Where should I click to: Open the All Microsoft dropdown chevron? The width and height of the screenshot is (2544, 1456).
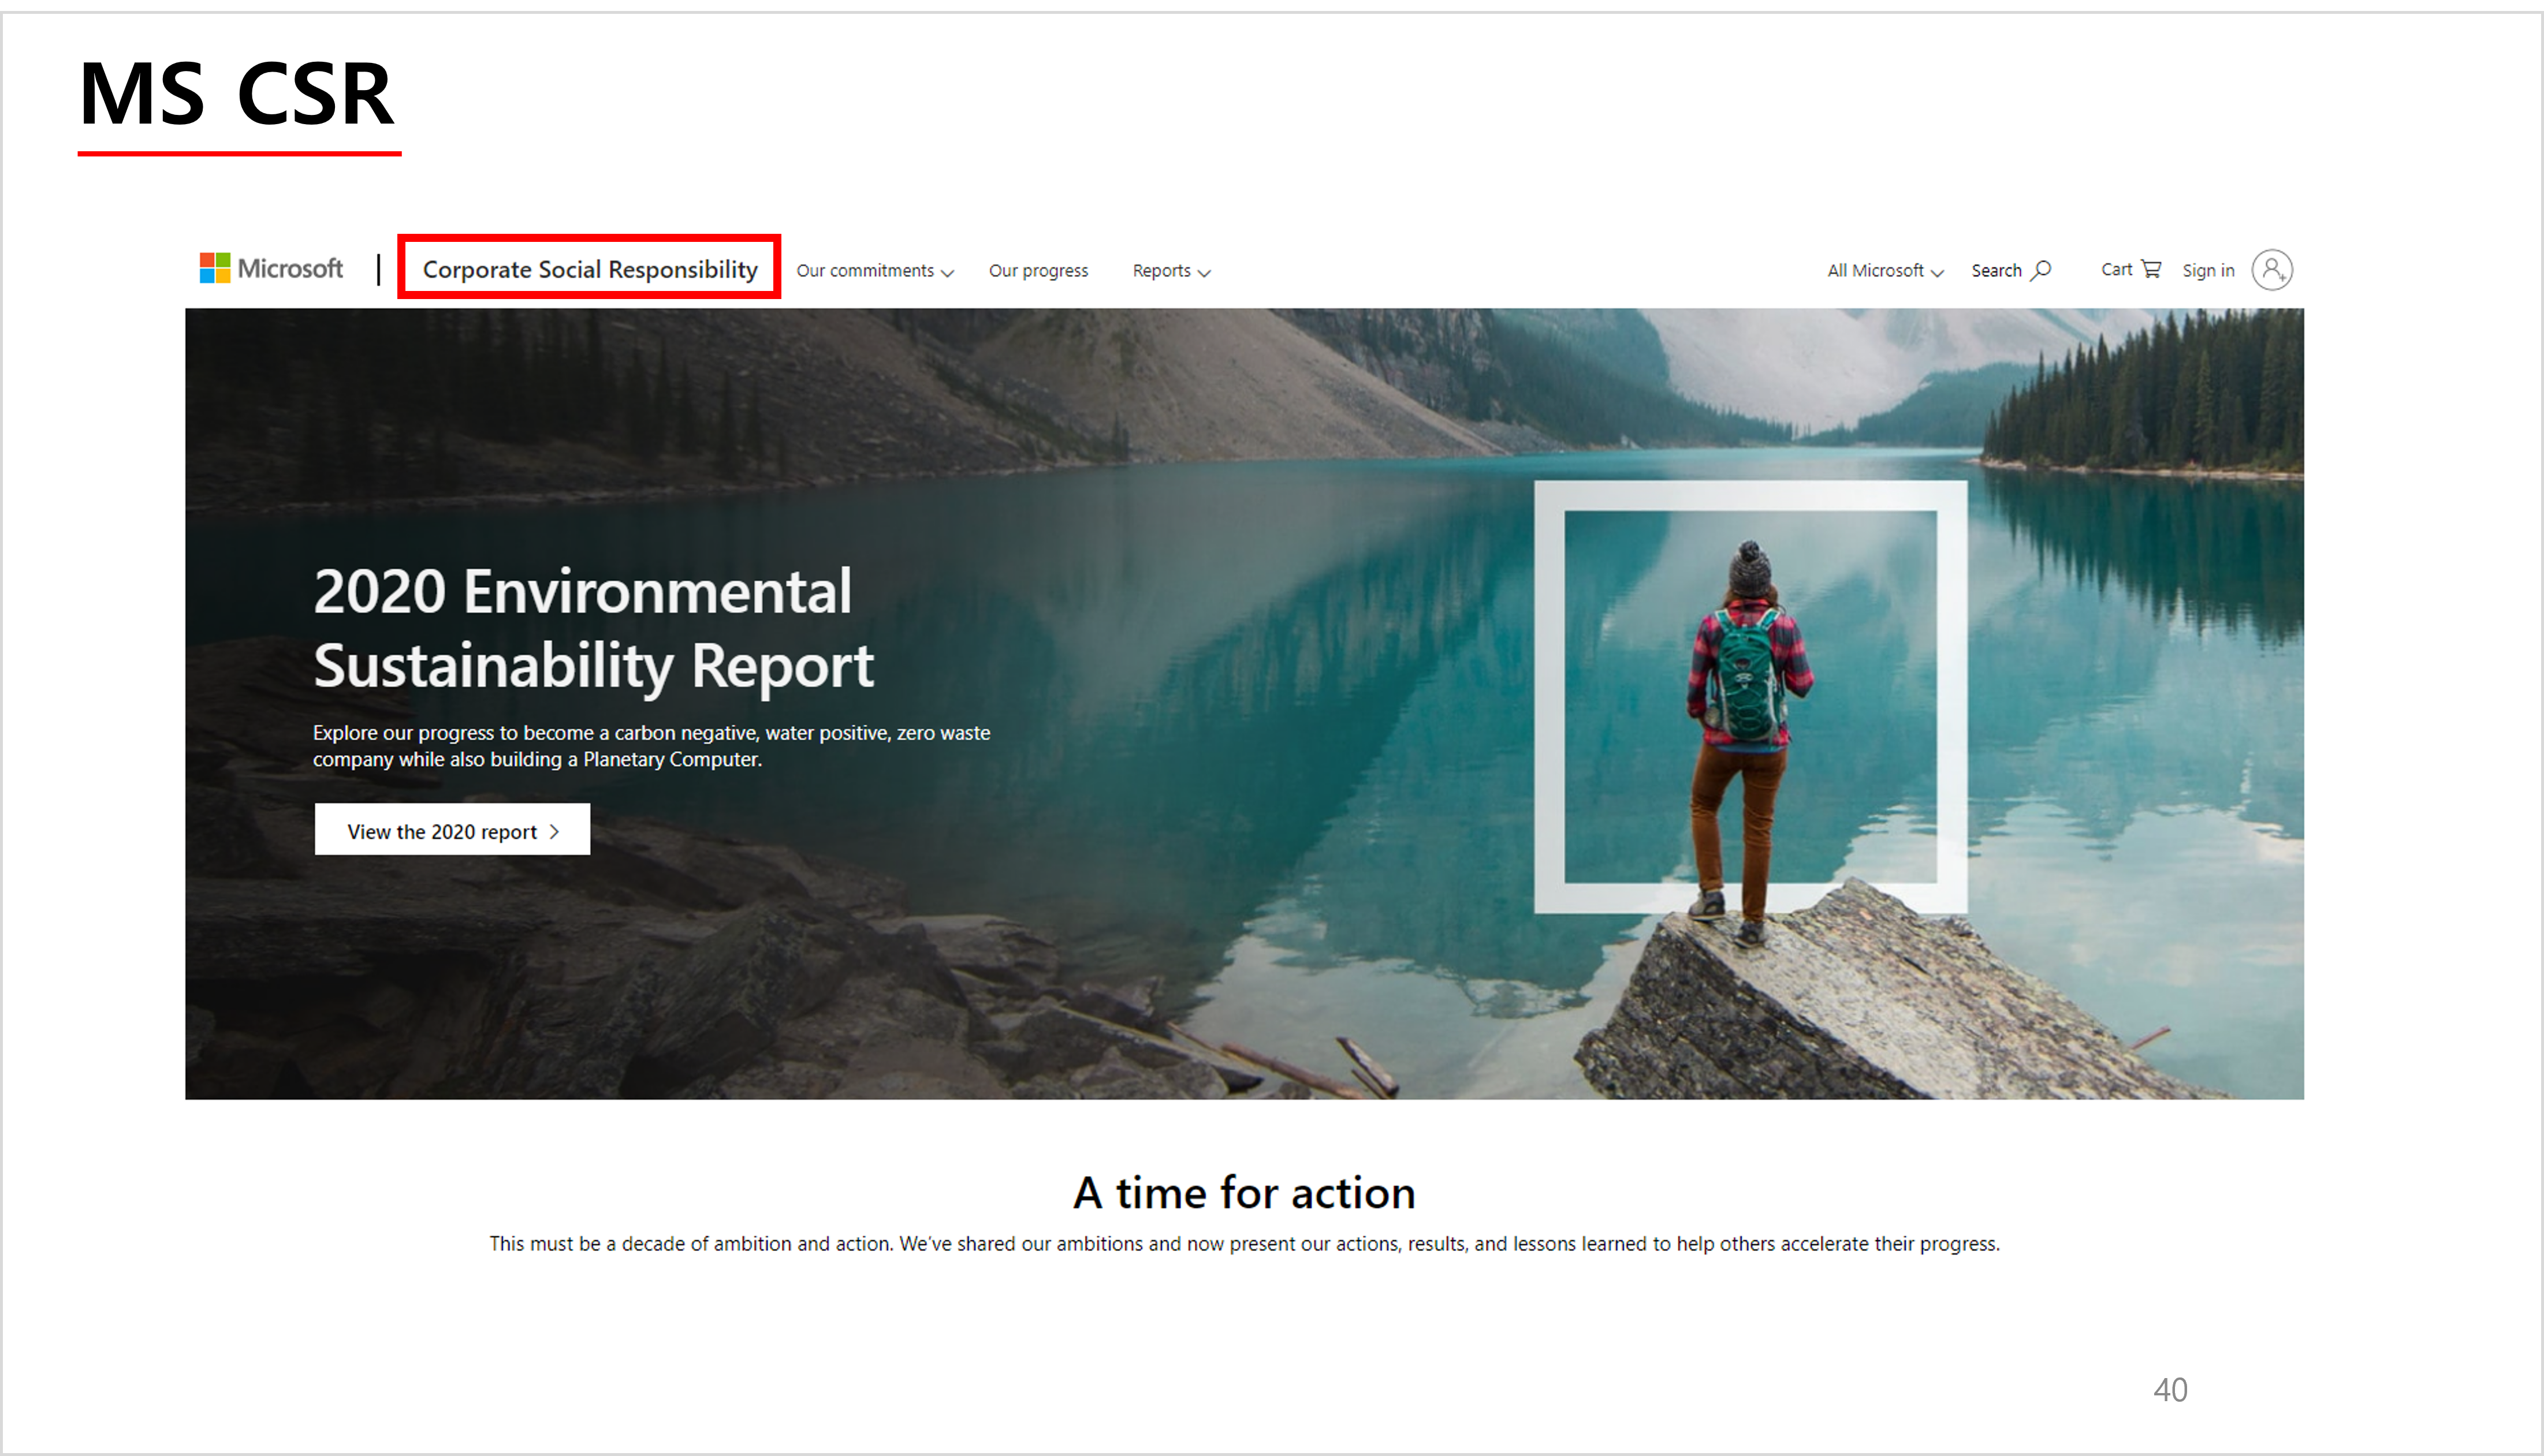coord(1937,273)
